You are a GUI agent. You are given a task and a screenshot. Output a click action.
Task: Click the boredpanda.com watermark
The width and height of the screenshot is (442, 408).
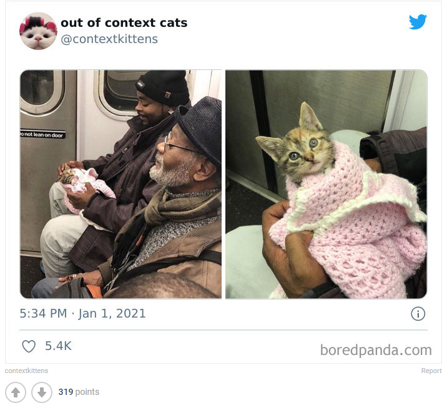click(376, 350)
